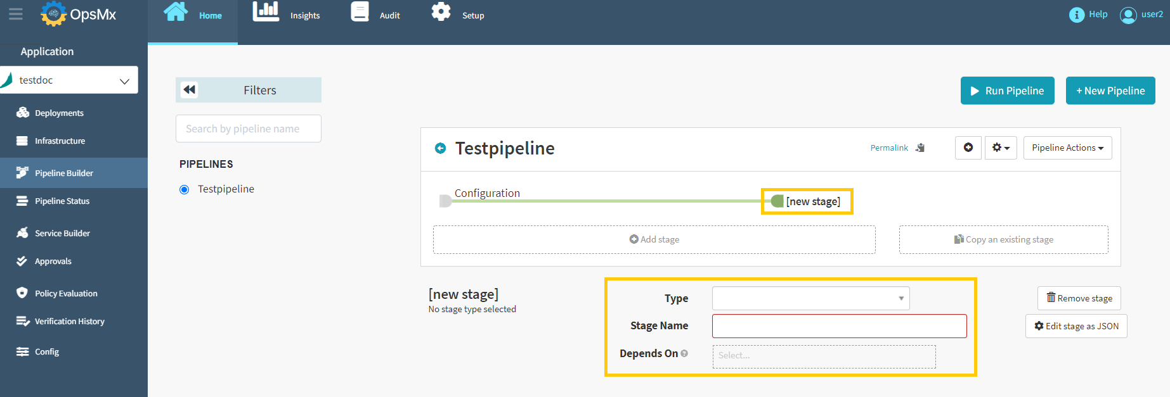Copy permalink using clipboard icon

pos(920,148)
